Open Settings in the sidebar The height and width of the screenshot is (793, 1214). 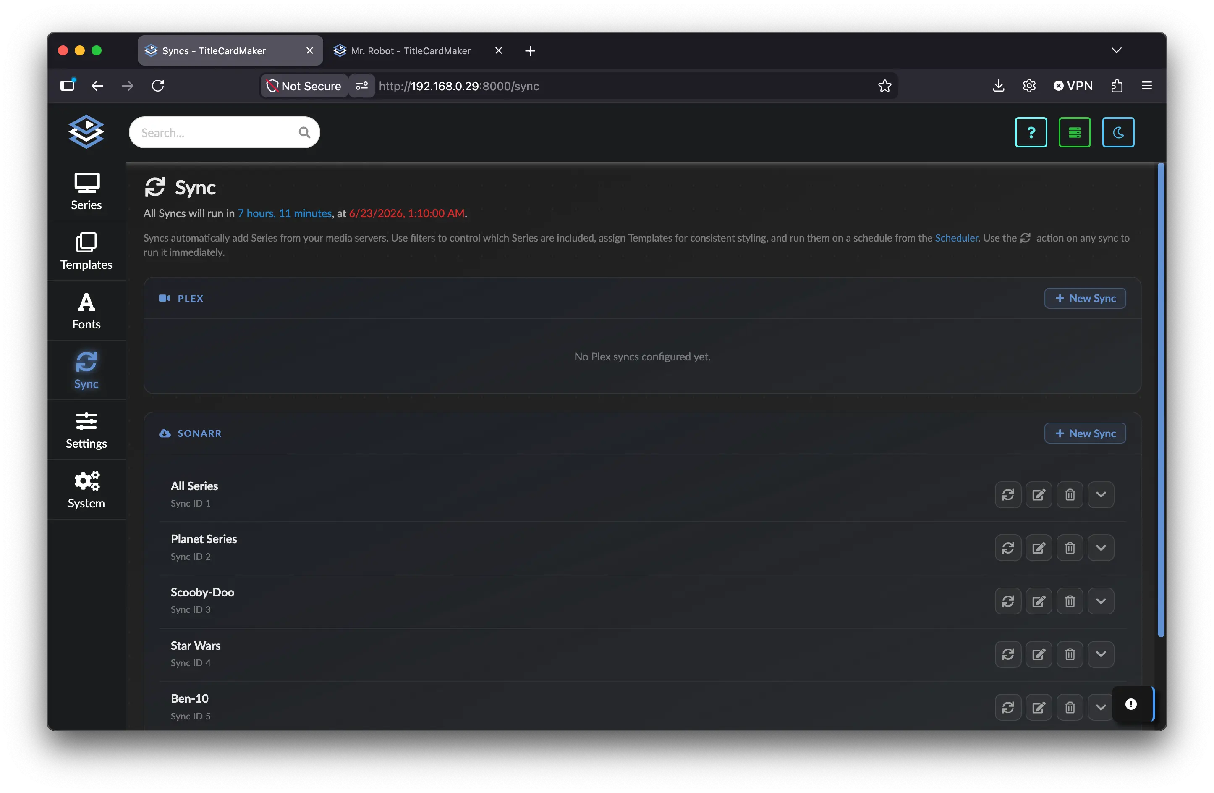[86, 430]
